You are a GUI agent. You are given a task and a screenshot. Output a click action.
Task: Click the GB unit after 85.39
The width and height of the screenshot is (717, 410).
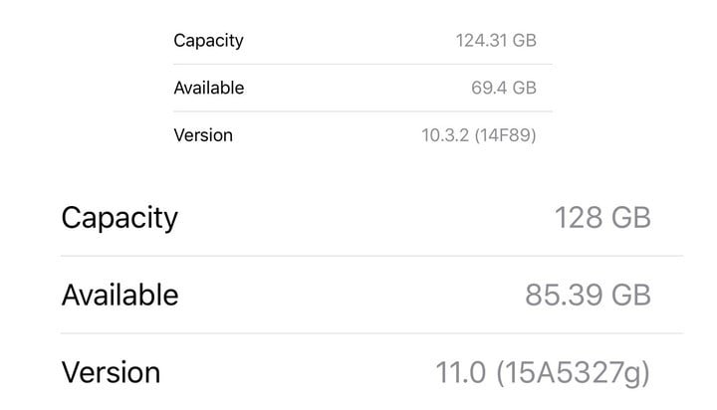coord(629,295)
